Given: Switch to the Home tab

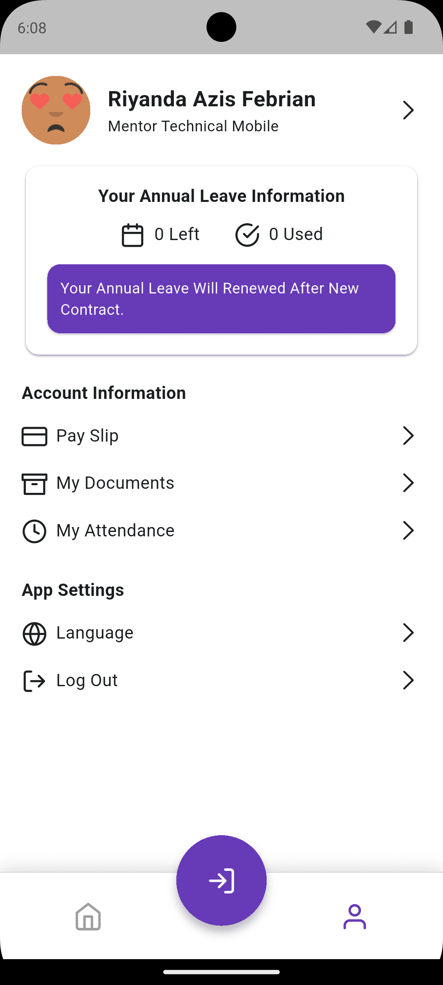Looking at the screenshot, I should [x=88, y=916].
